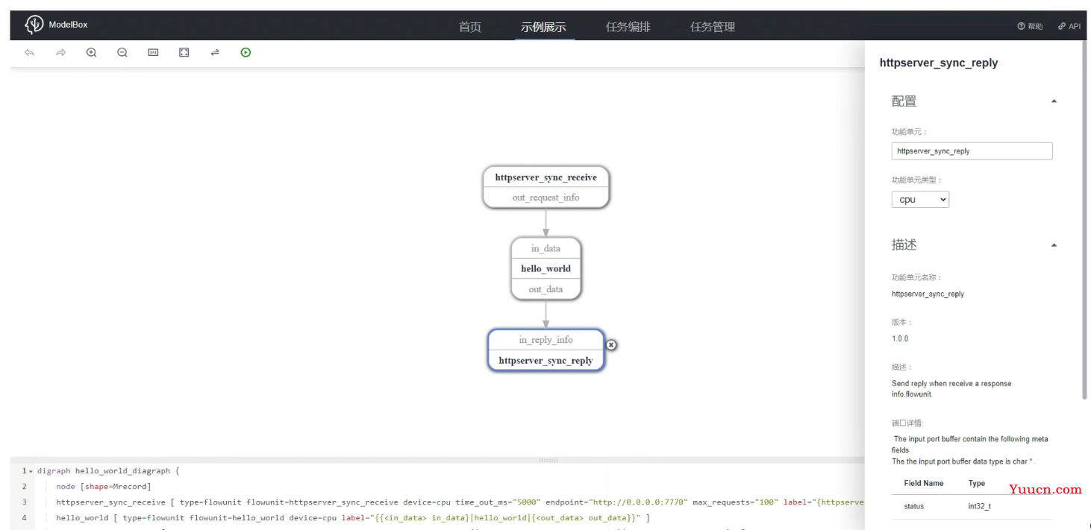Fold code at line 1 arrow
The height and width of the screenshot is (530, 1091).
[31, 471]
